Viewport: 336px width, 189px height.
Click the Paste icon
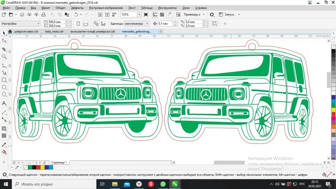pyautogui.click(x=67, y=15)
